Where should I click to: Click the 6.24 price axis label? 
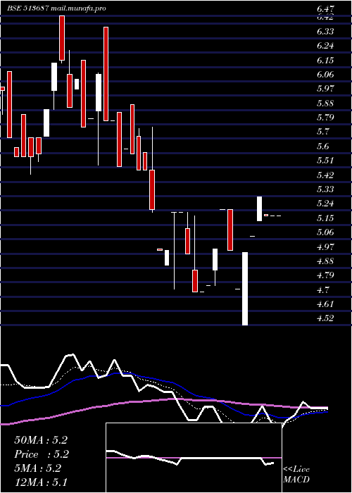325,46
